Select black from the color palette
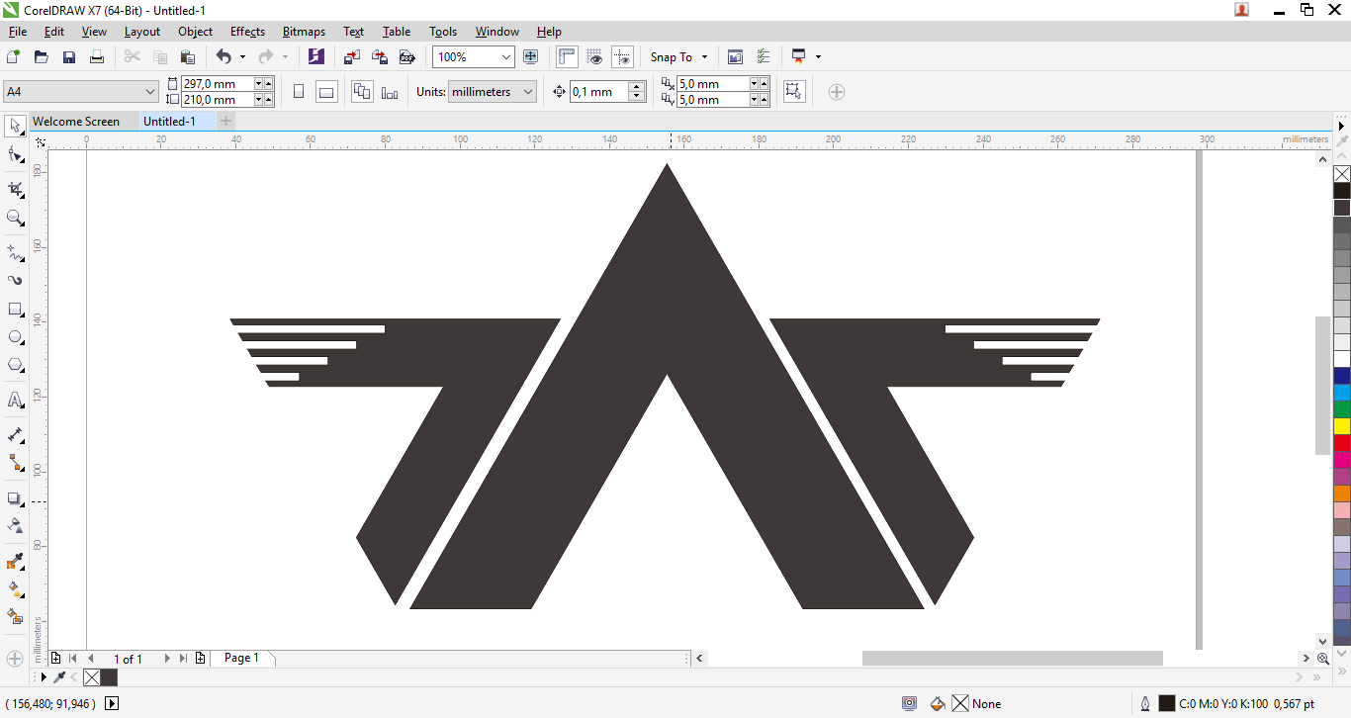This screenshot has width=1351, height=718. tap(1342, 191)
